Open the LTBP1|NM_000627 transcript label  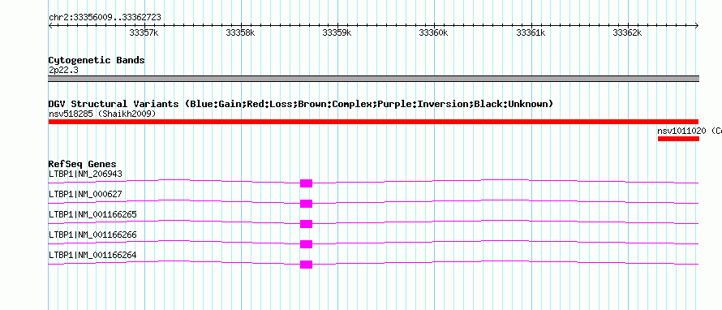(x=85, y=195)
